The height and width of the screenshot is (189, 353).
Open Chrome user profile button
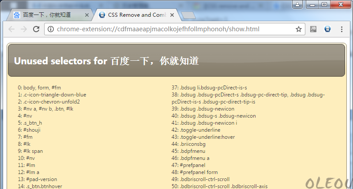297,4
